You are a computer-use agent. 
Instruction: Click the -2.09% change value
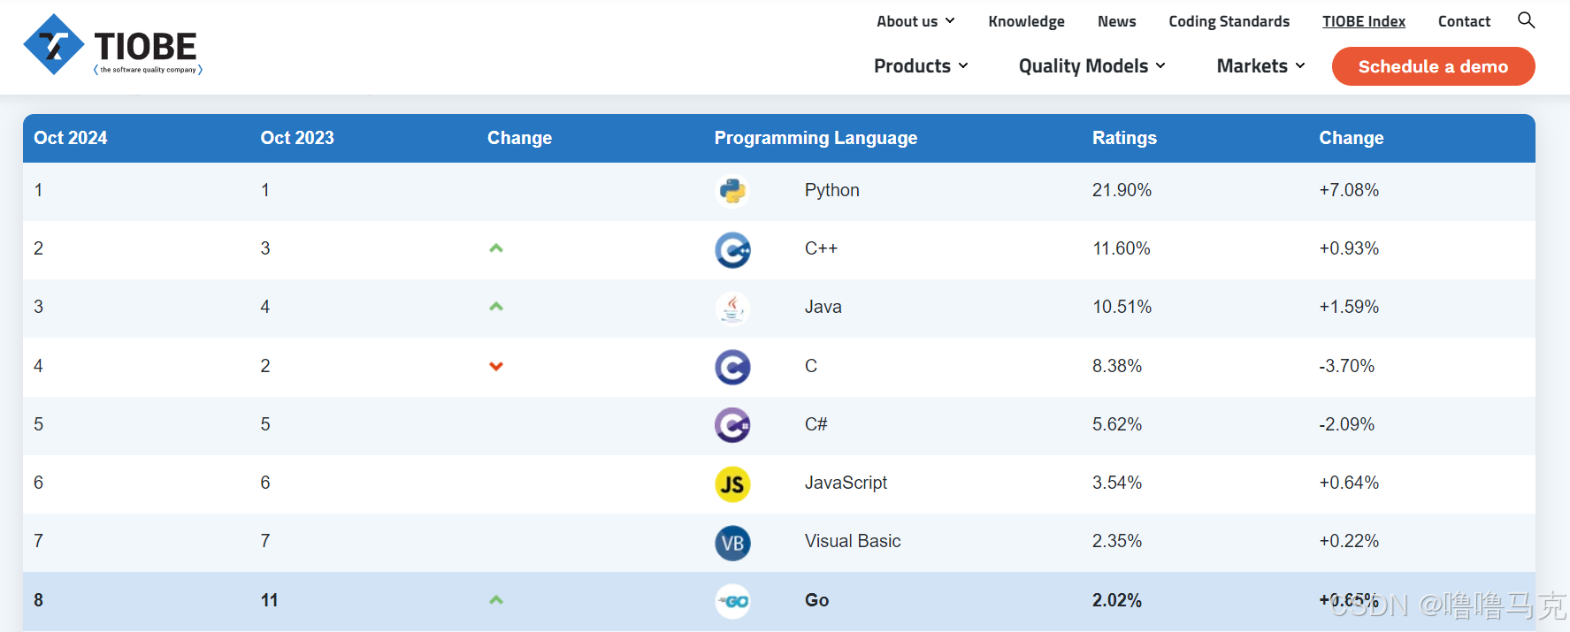click(x=1346, y=424)
